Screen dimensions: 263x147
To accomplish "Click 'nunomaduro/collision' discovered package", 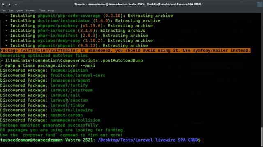I will coord(75,120).
